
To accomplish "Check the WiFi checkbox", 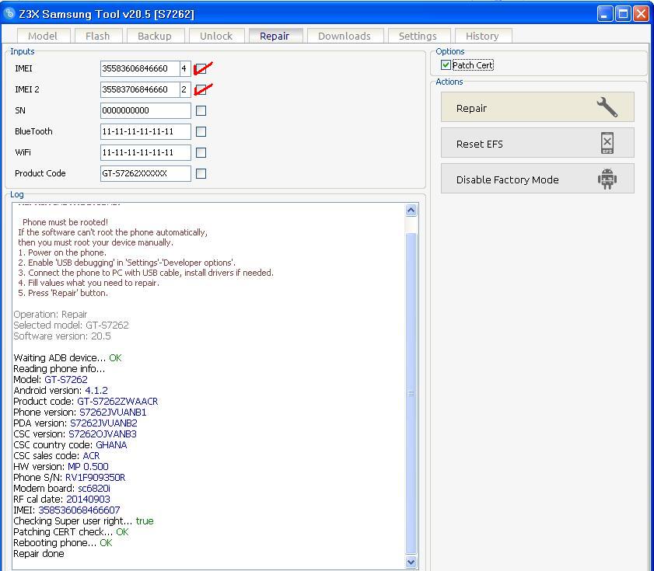I will (x=201, y=152).
